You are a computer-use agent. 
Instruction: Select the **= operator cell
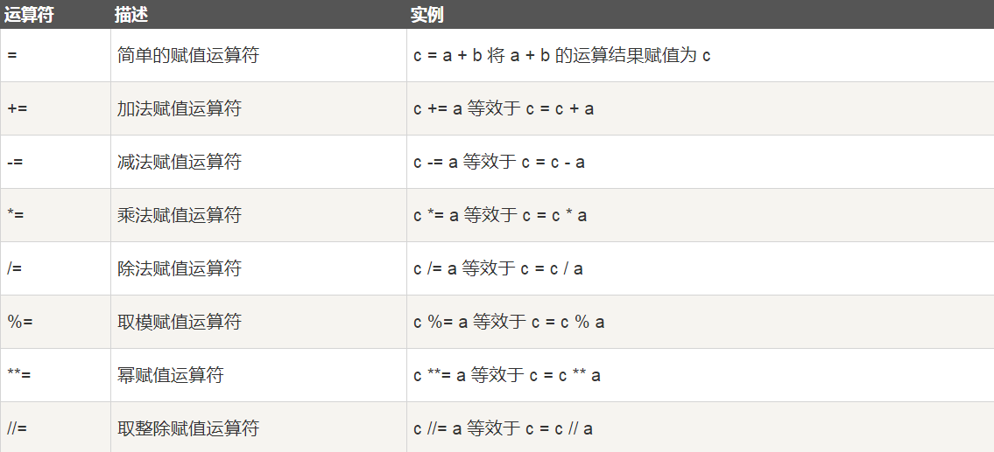coord(18,376)
